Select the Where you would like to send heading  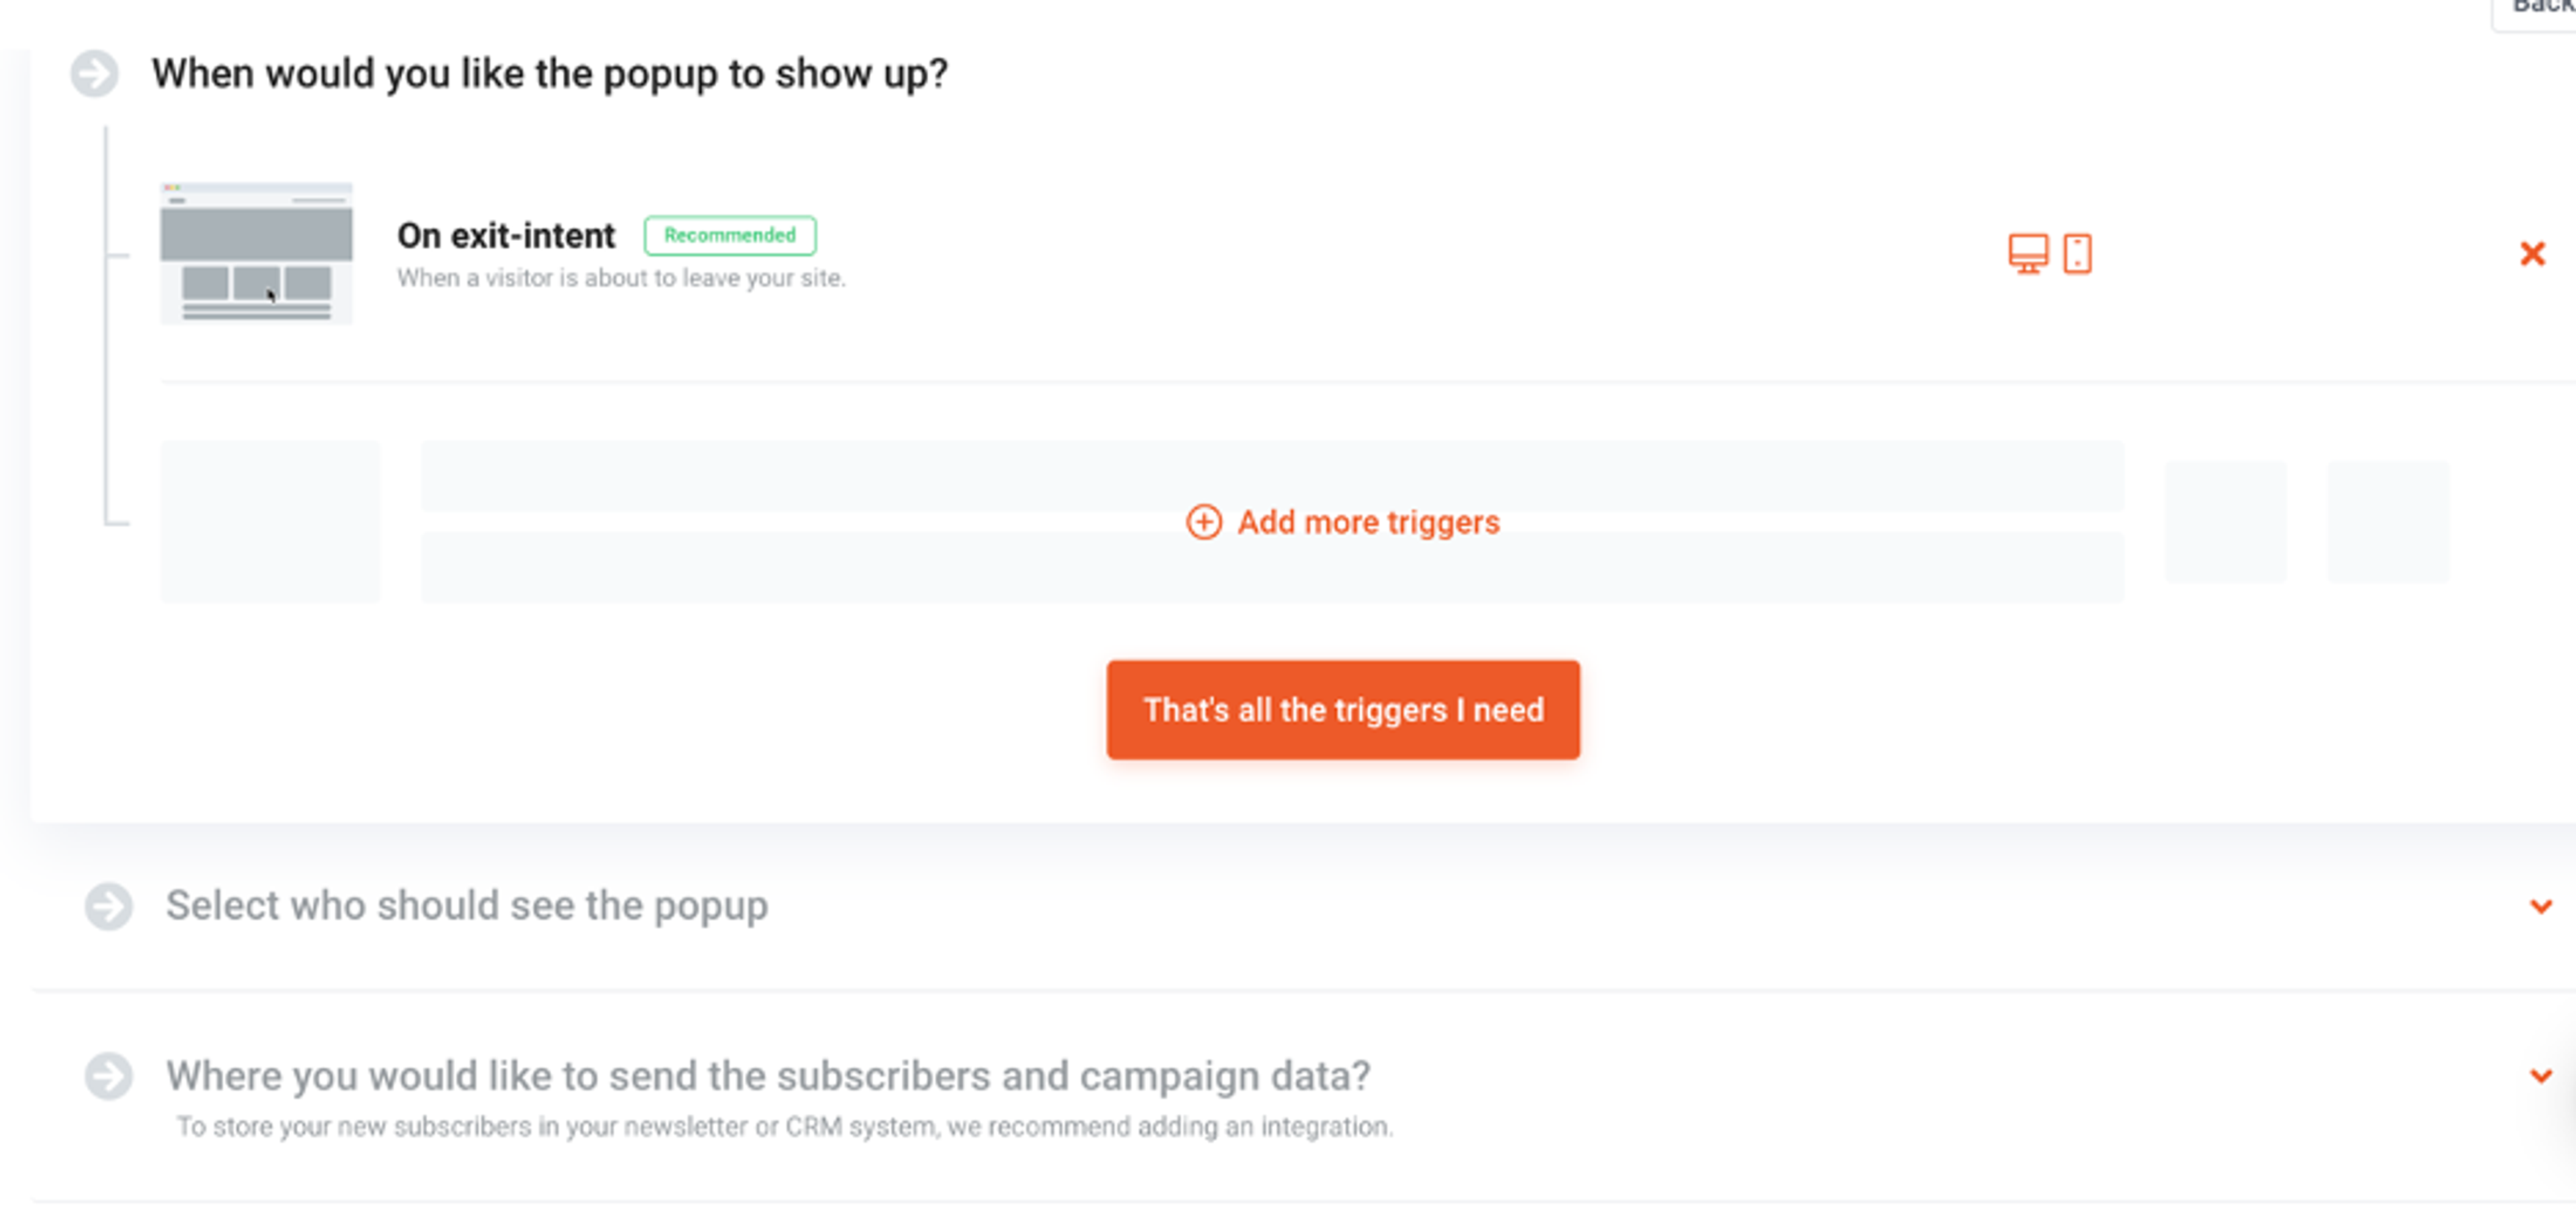pyautogui.click(x=770, y=1075)
